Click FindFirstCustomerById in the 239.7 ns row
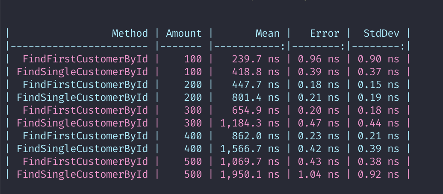 coord(86,59)
